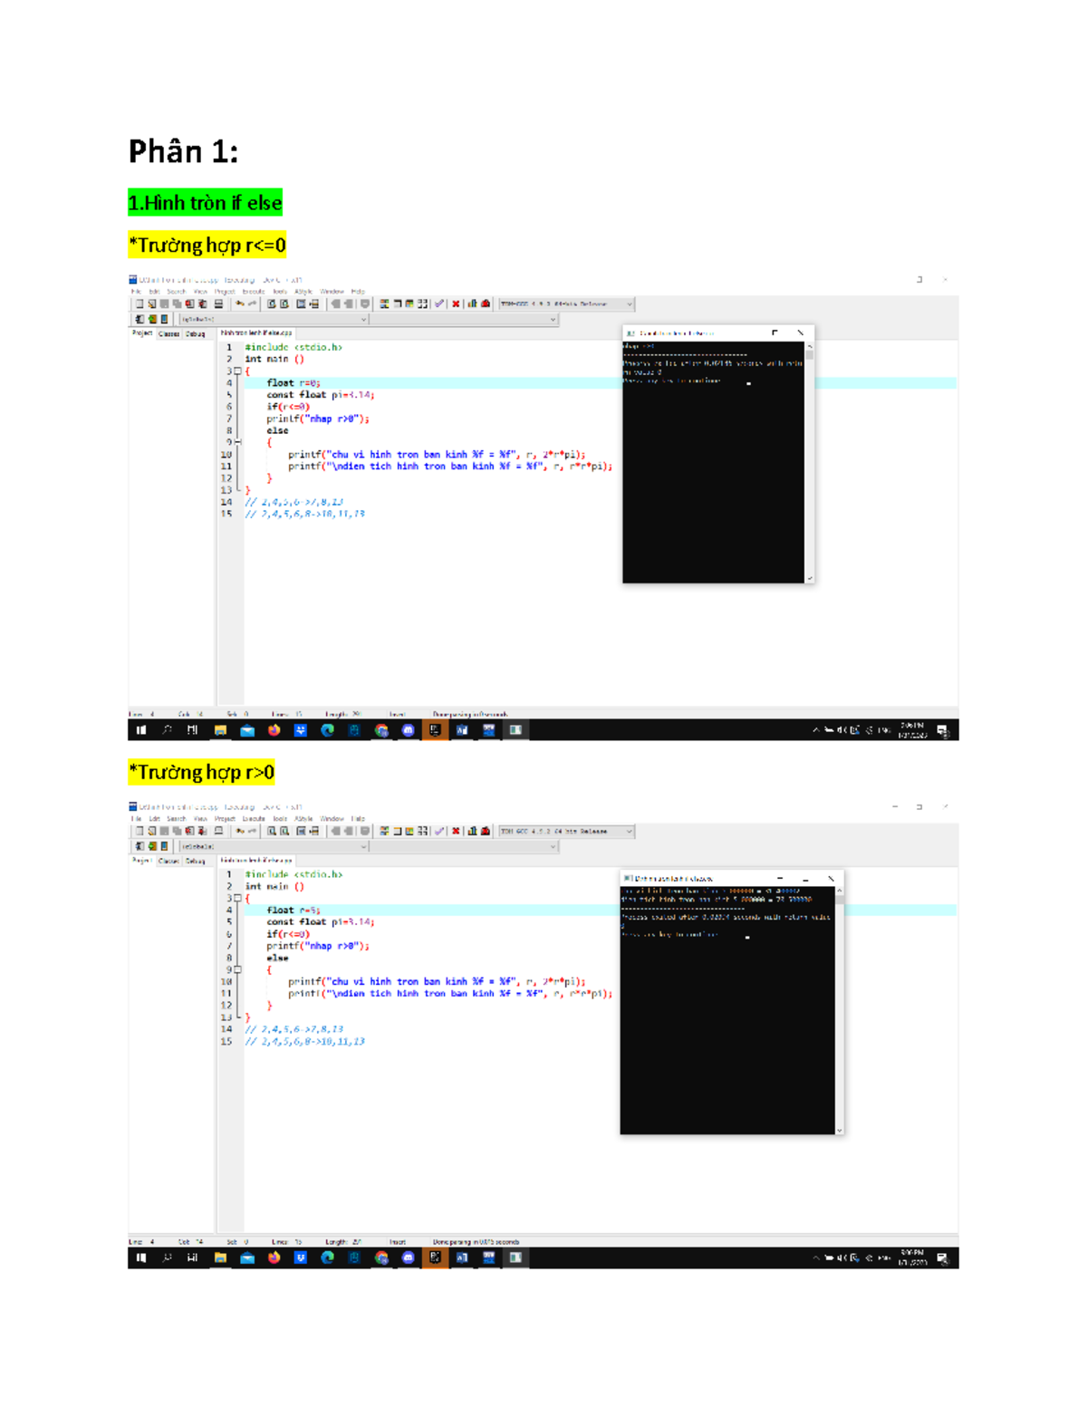Select the Classes tab in the left panel

168,332
